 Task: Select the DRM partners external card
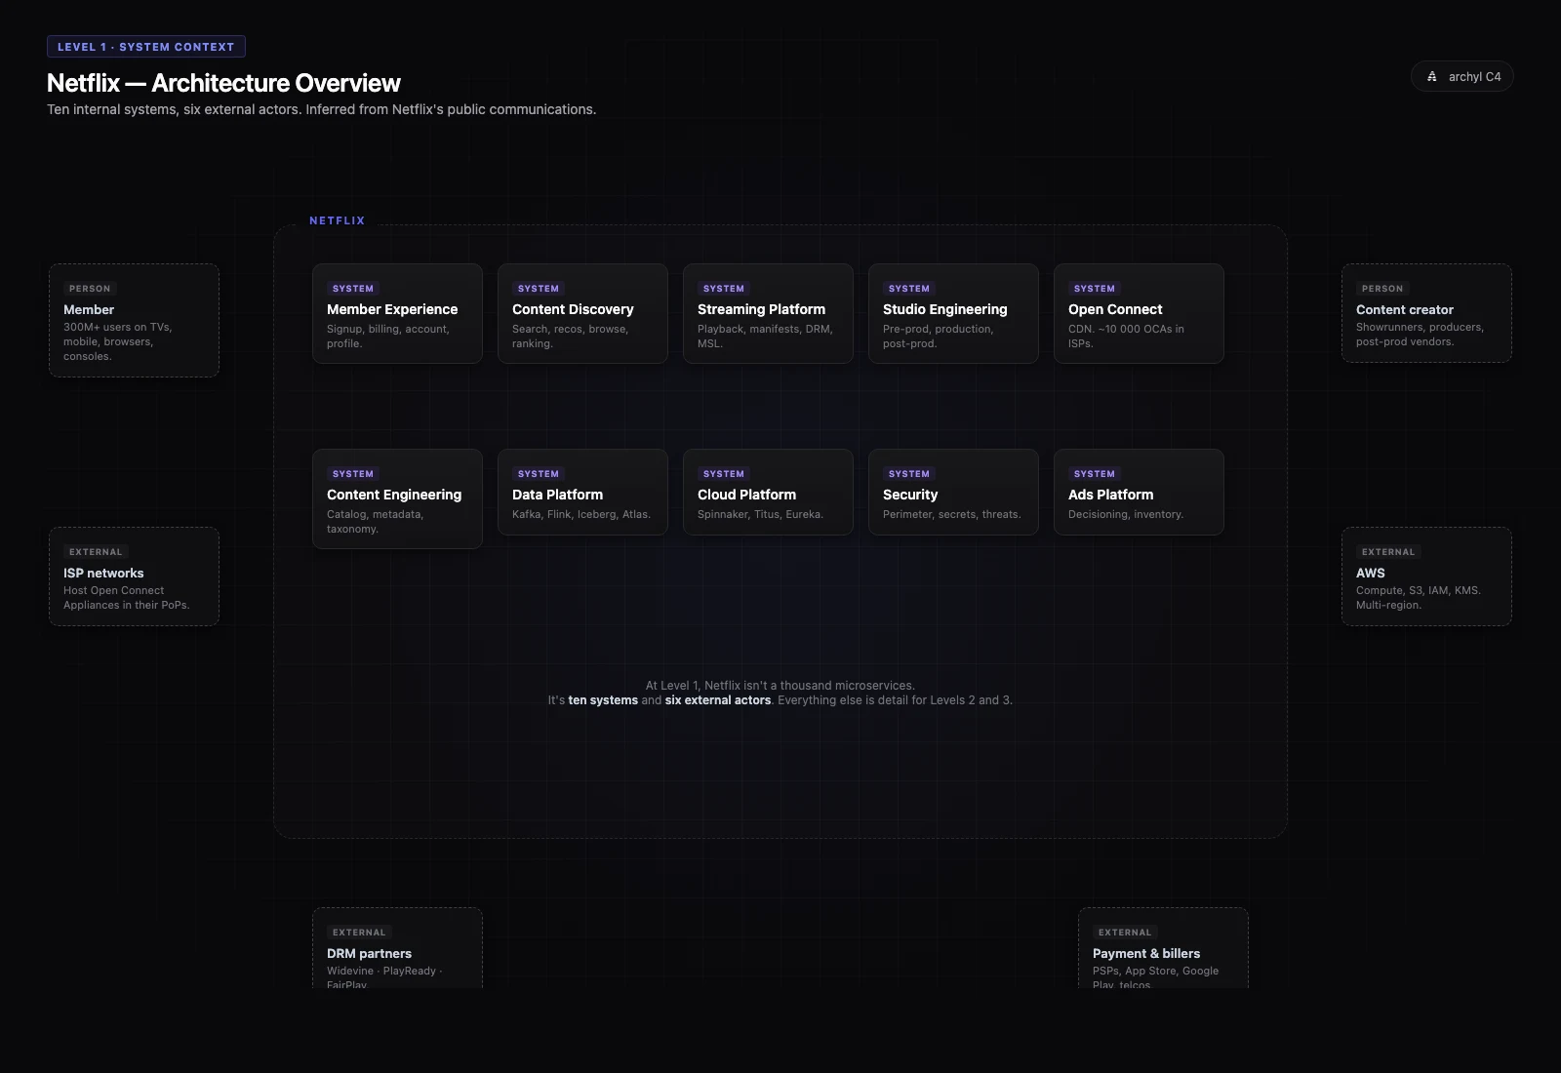[397, 948]
